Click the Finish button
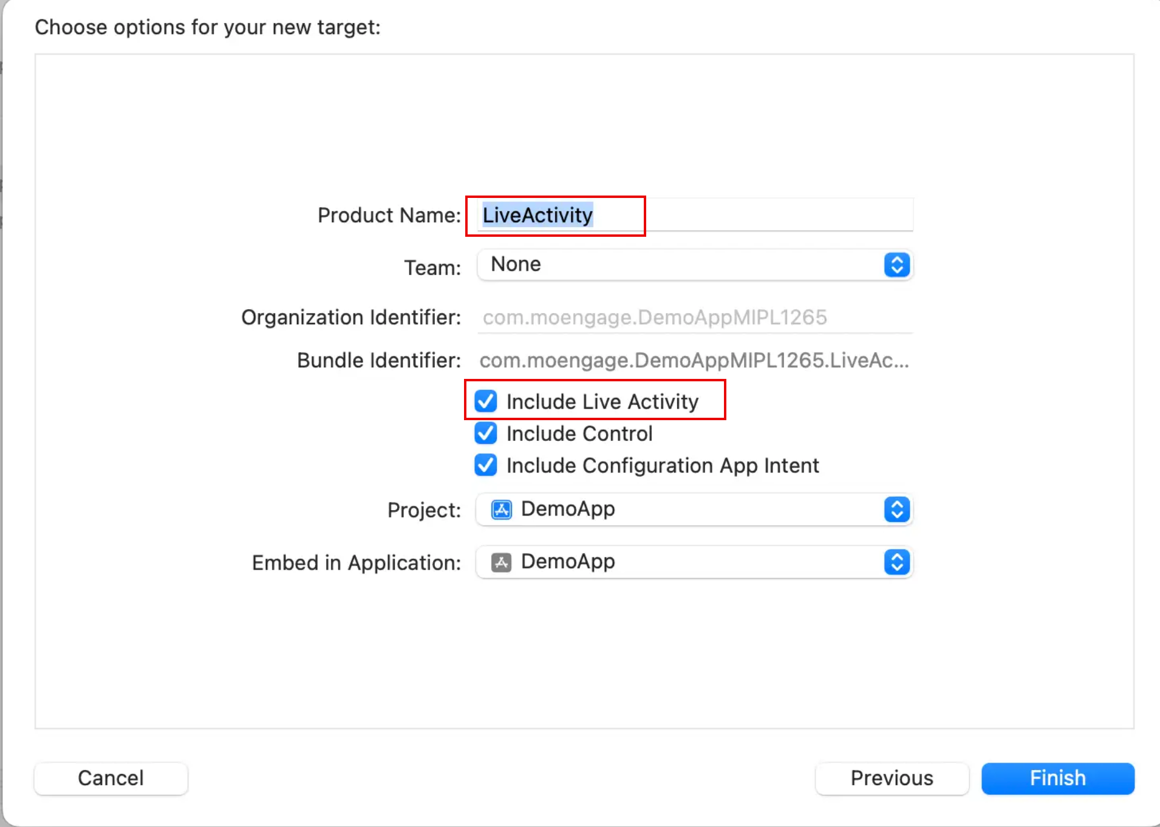Image resolution: width=1160 pixels, height=827 pixels. pos(1058,778)
